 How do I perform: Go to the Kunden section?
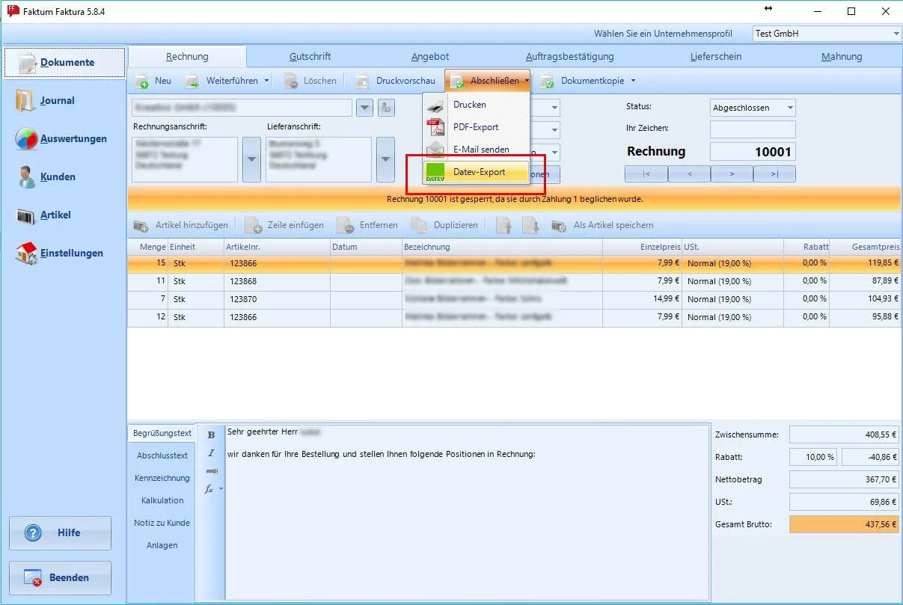46,177
